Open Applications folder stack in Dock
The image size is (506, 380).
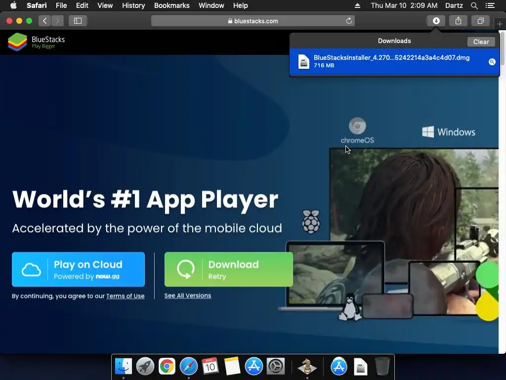pyautogui.click(x=339, y=367)
